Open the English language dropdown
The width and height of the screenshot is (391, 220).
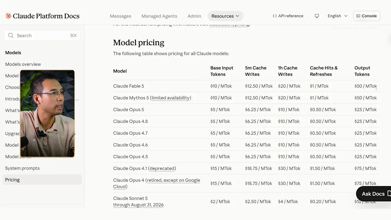pyautogui.click(x=337, y=16)
